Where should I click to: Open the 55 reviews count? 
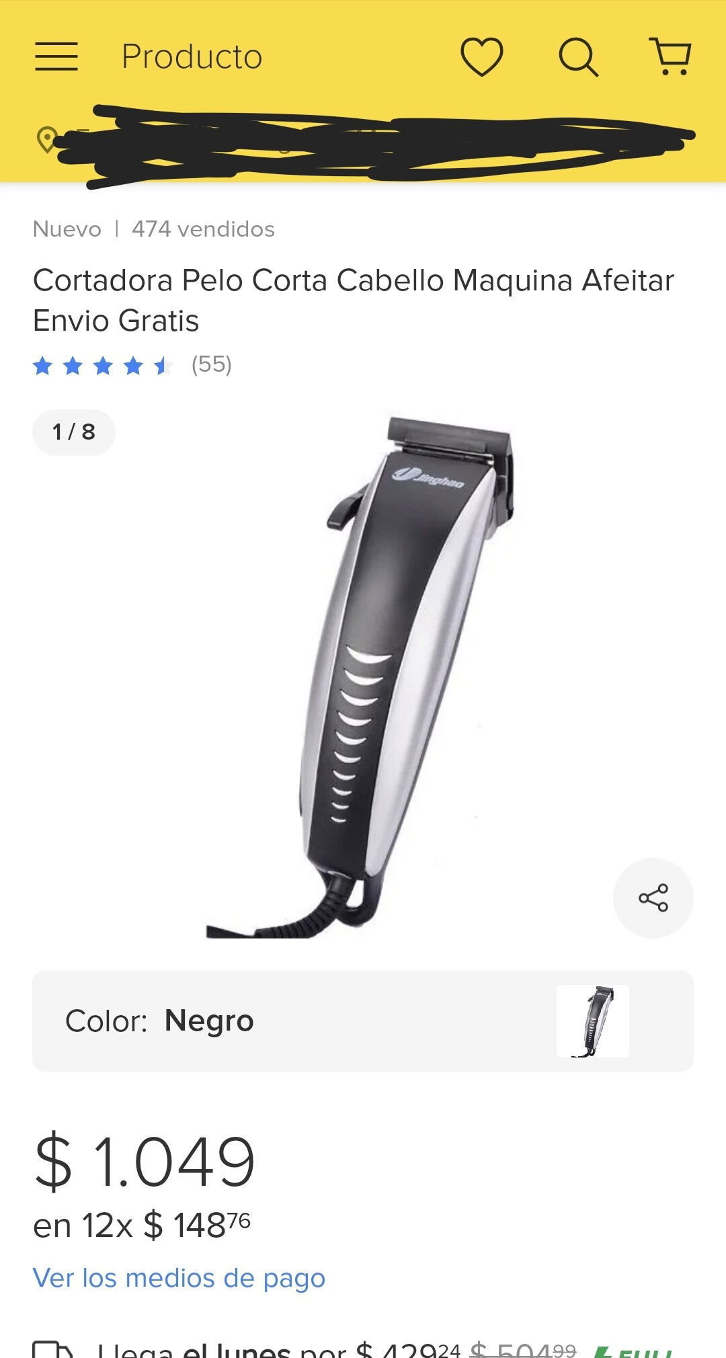point(211,364)
